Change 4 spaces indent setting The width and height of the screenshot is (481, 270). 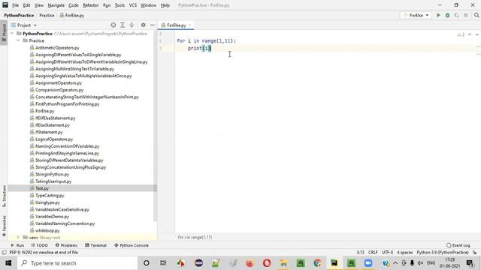(x=405, y=253)
